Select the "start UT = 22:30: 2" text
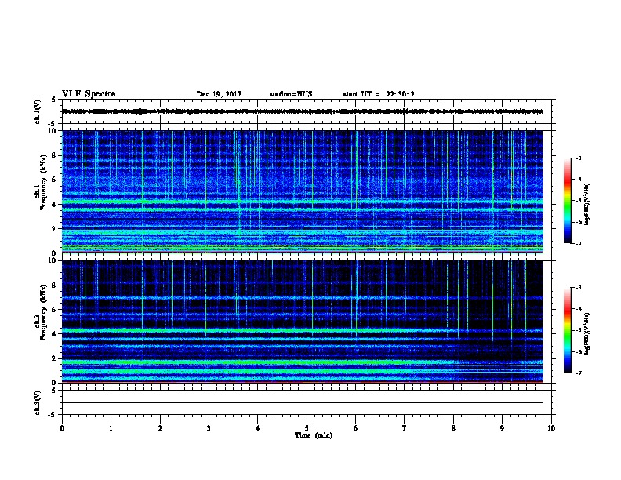The height and width of the screenshot is (480, 621). pyautogui.click(x=379, y=94)
